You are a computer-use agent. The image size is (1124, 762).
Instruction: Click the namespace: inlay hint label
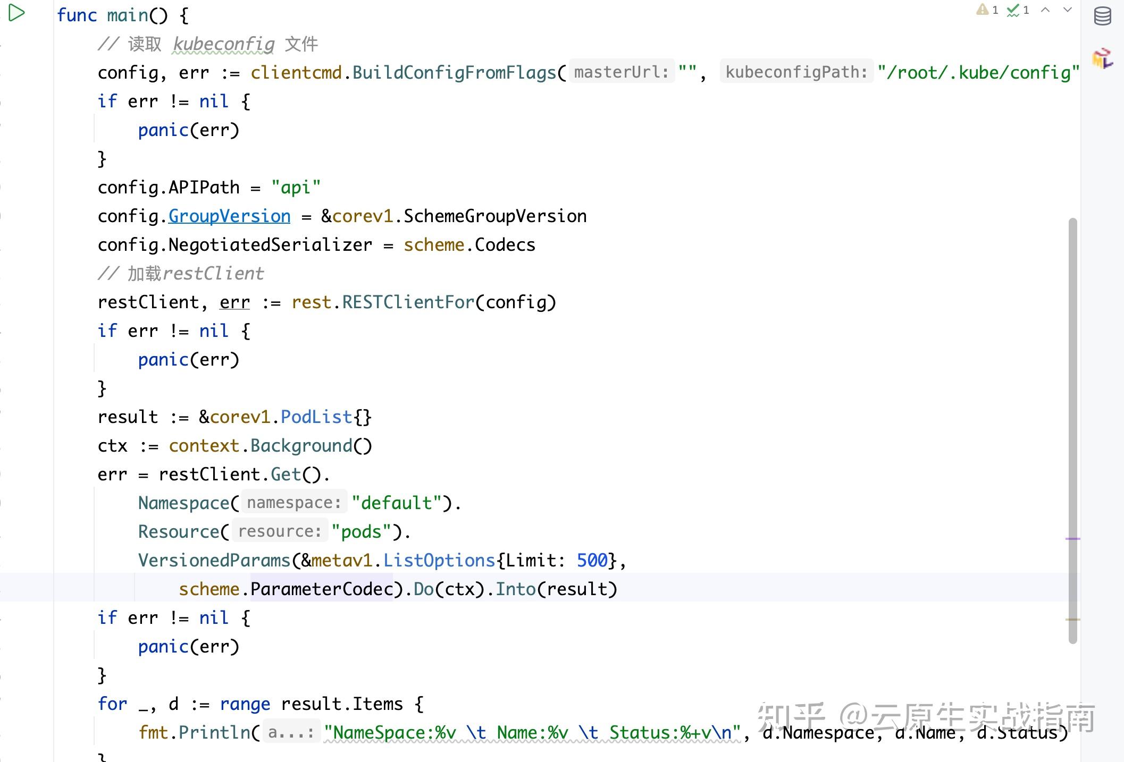[x=293, y=503]
